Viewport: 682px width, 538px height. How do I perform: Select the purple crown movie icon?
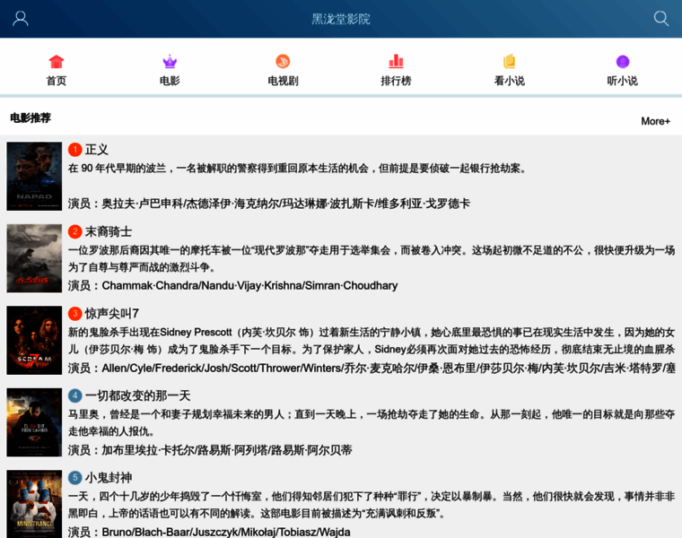(x=170, y=62)
